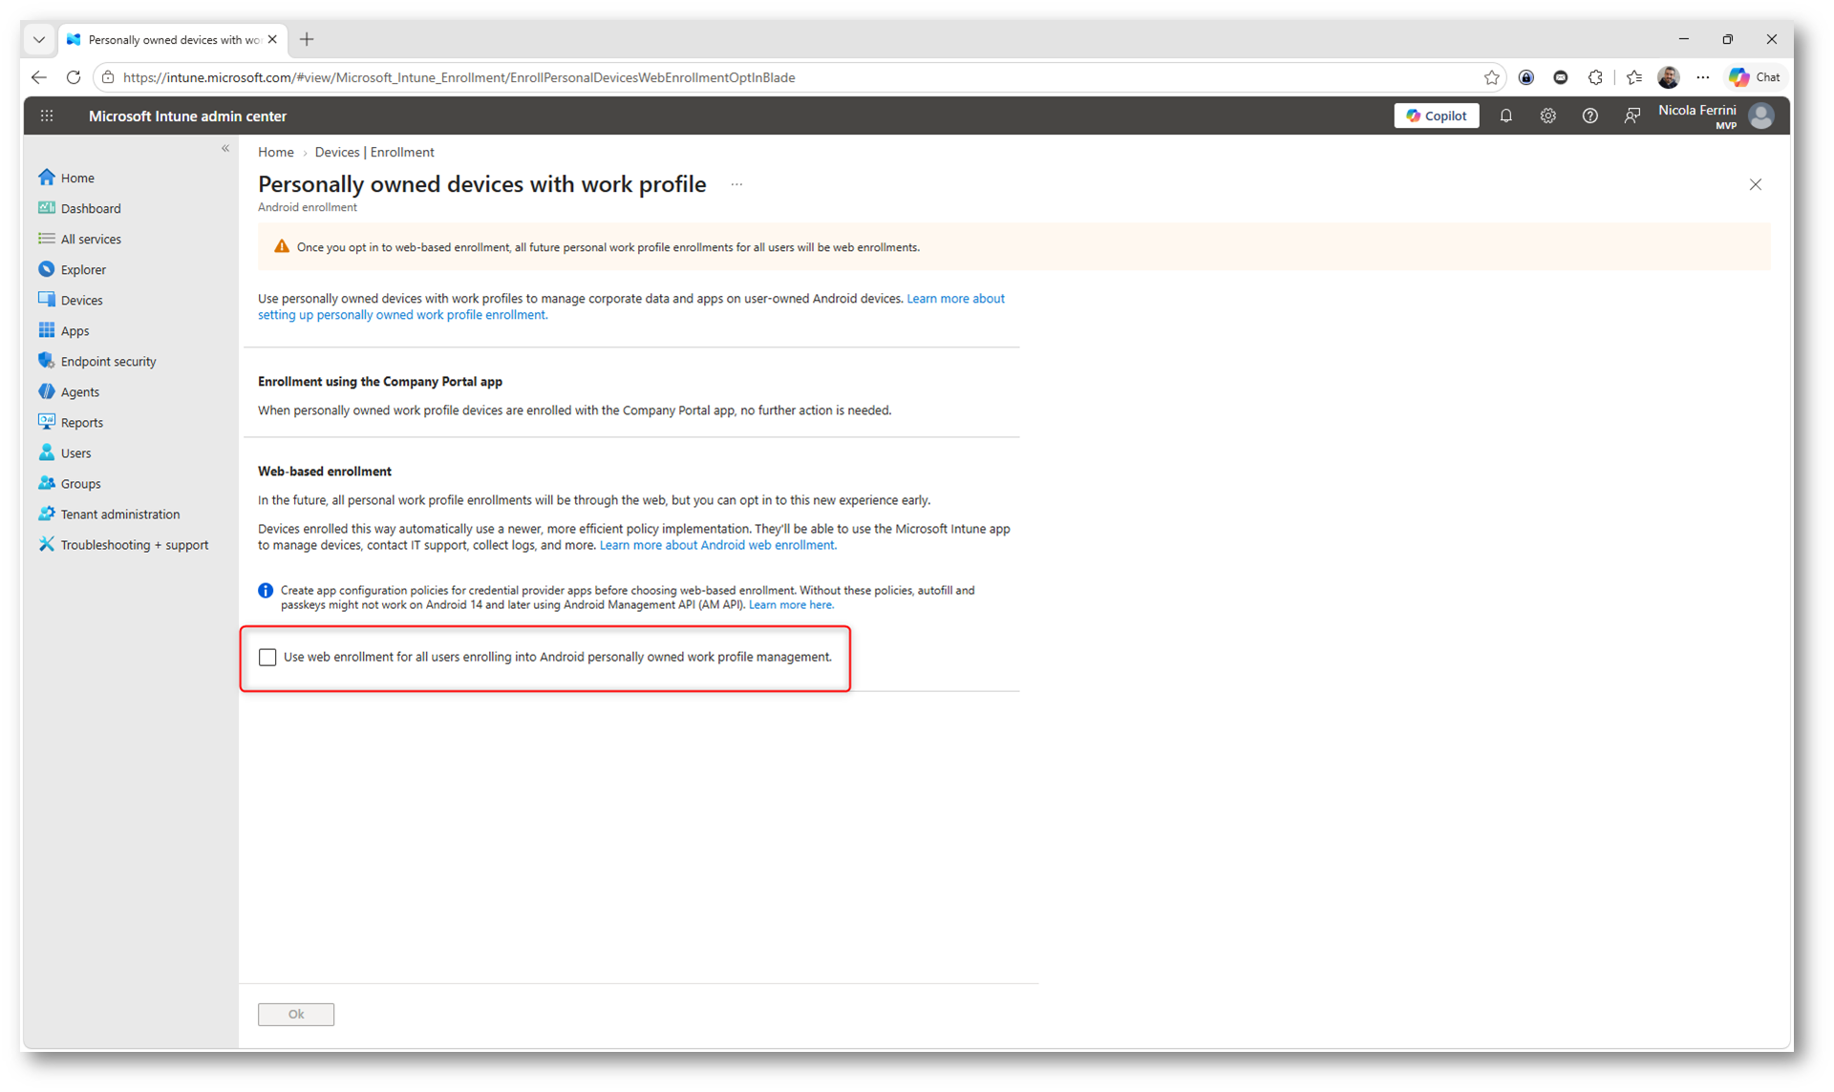Select Users in the left navigation
The image size is (1834, 1092).
pyautogui.click(x=76, y=452)
